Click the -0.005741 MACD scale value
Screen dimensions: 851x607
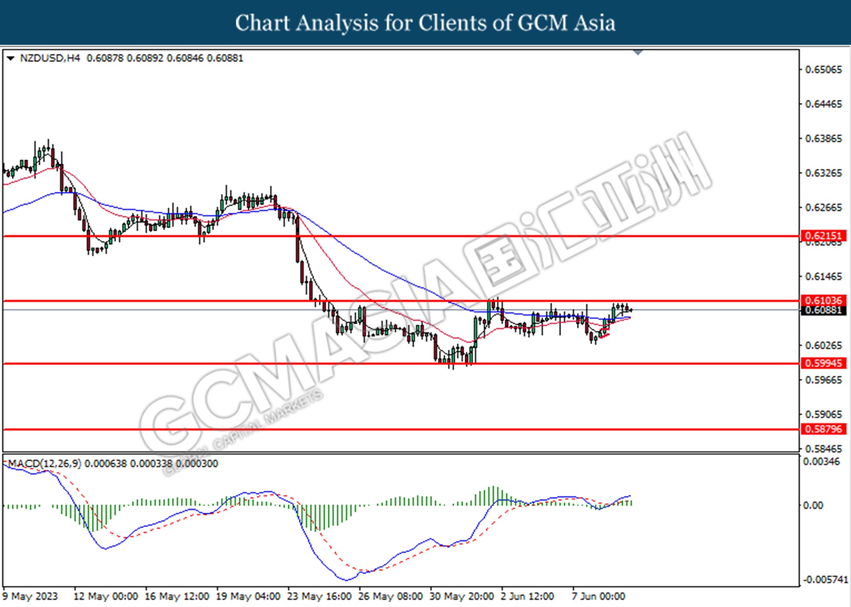click(825, 580)
